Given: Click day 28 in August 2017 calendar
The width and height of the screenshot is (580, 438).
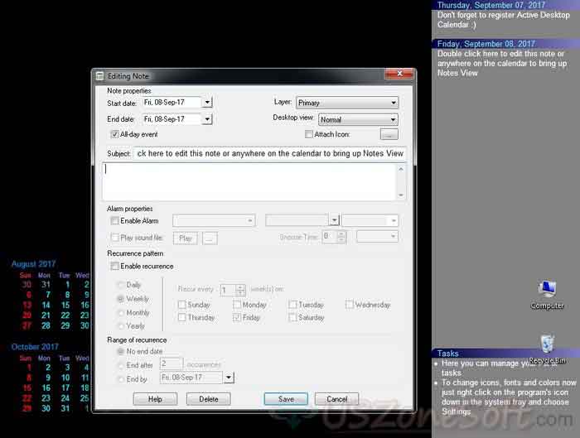Looking at the screenshot, I should [x=46, y=325].
